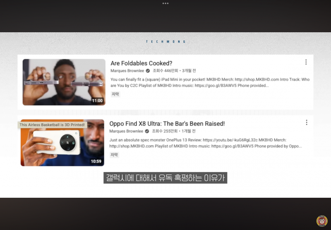
Task: Visit Marques Brownlee channel from Foldables video
Action: click(127, 71)
